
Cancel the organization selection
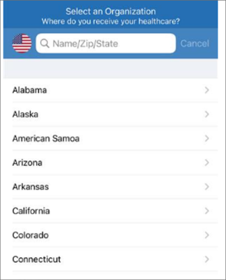(195, 43)
